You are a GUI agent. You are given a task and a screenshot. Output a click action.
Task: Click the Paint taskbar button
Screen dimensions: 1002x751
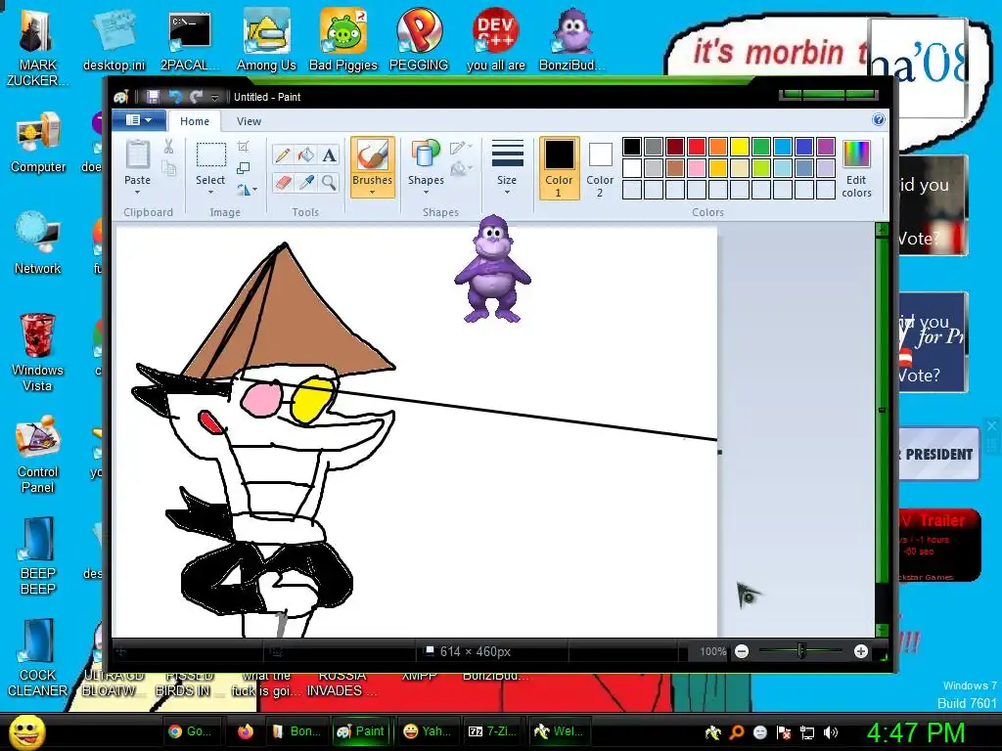(360, 731)
